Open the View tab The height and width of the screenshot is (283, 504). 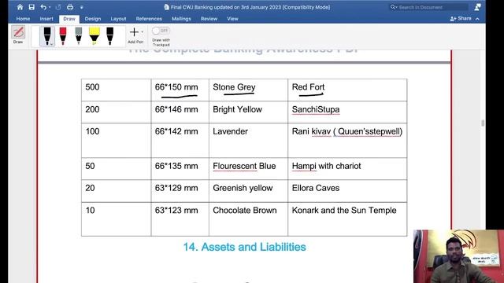pos(232,19)
